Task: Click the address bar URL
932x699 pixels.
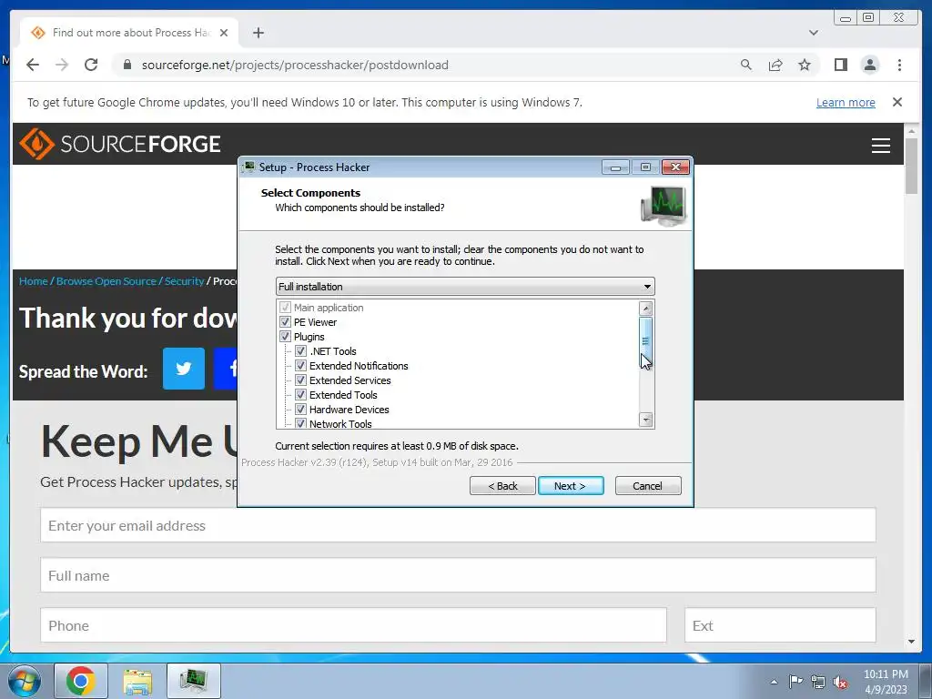Action: [x=295, y=65]
